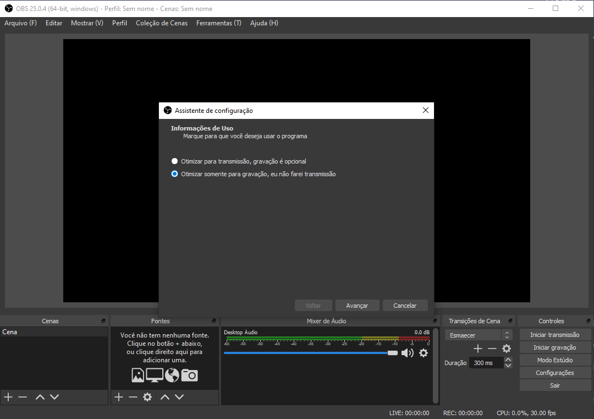Screen dimensions: 594x419
Task: Click the camera source icon in Fontes
Action: 189,376
